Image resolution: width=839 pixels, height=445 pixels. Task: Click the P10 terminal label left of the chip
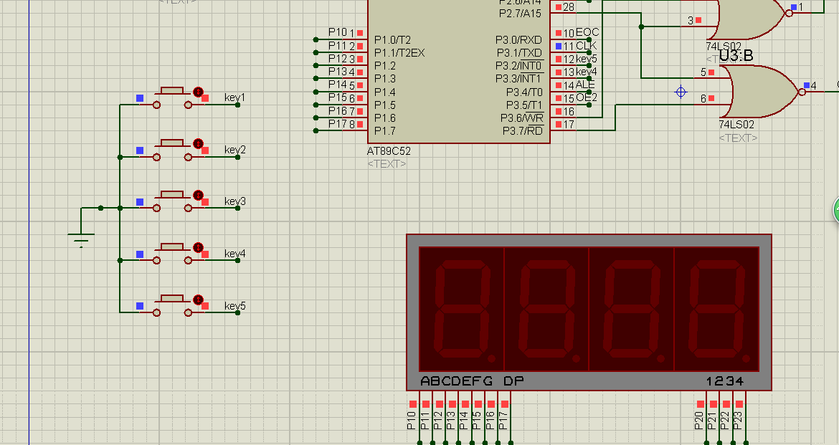click(338, 33)
